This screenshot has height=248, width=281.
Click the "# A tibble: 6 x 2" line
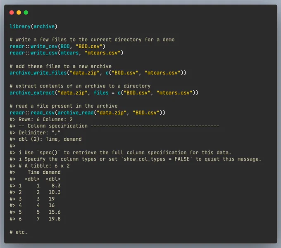[40, 166]
